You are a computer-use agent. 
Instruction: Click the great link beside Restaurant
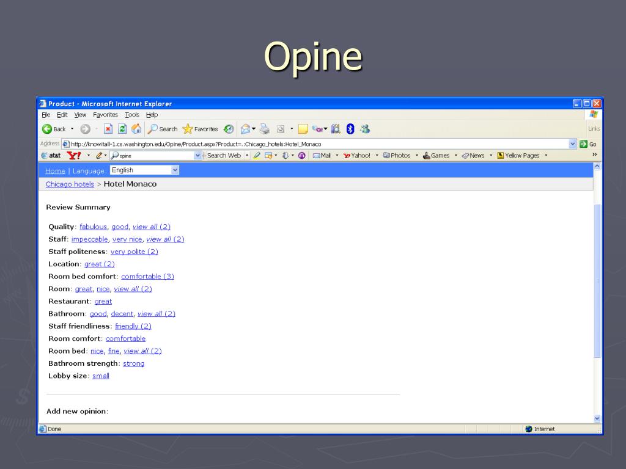coord(103,302)
